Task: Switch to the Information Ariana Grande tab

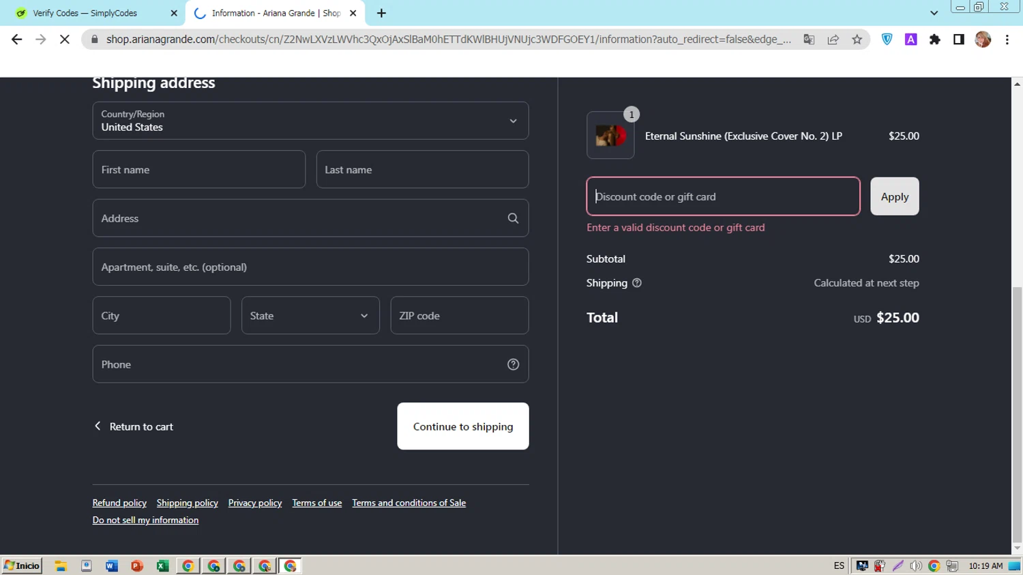Action: pyautogui.click(x=276, y=13)
